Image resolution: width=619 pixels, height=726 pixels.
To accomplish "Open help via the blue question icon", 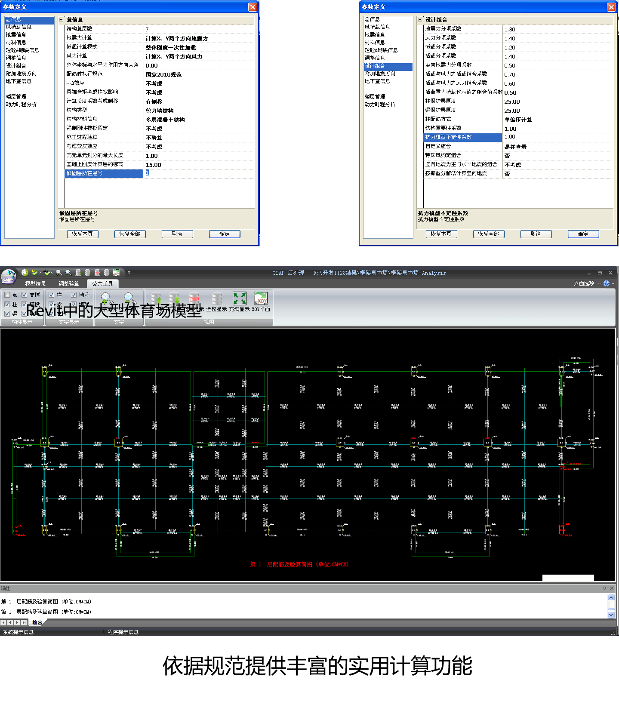I will tap(607, 283).
